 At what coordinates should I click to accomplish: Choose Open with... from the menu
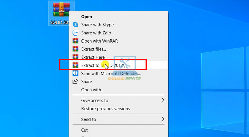tap(92, 90)
